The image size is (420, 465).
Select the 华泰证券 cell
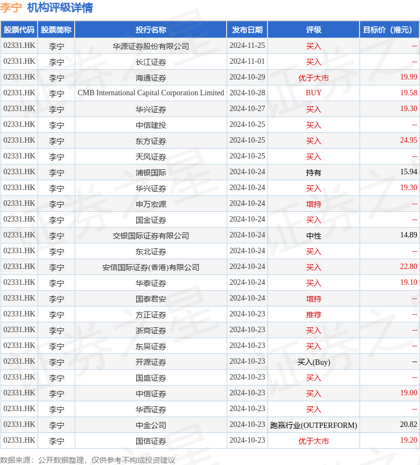click(x=151, y=283)
